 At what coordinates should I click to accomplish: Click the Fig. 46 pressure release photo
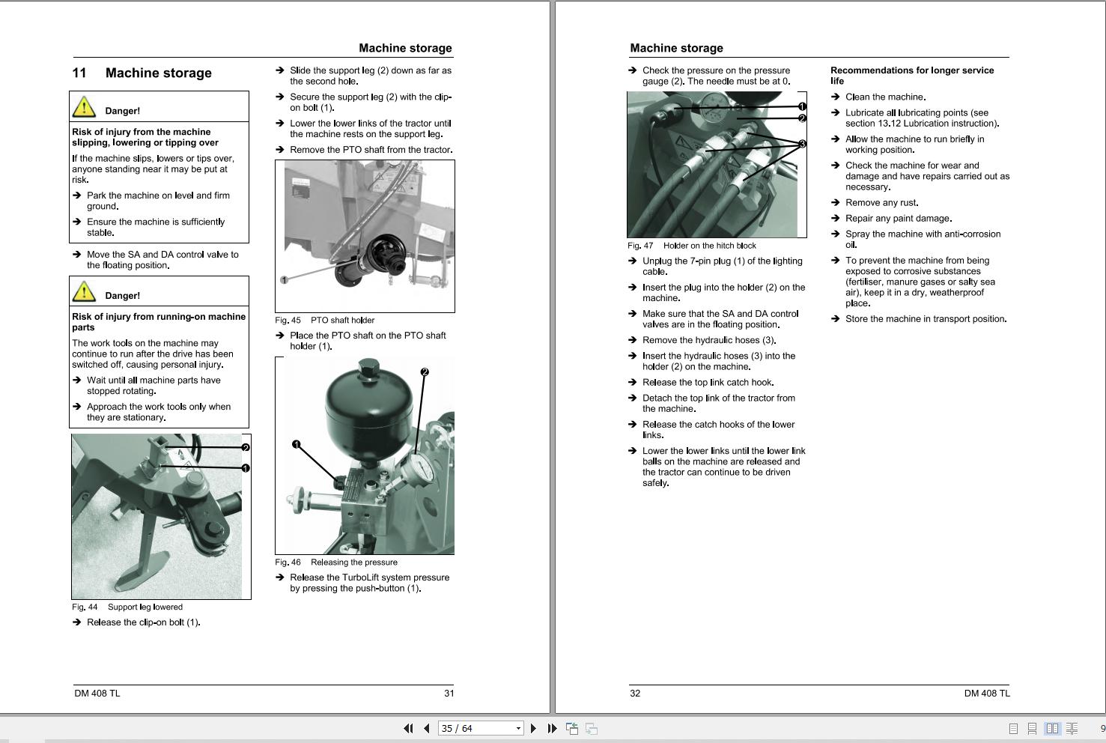[x=366, y=455]
